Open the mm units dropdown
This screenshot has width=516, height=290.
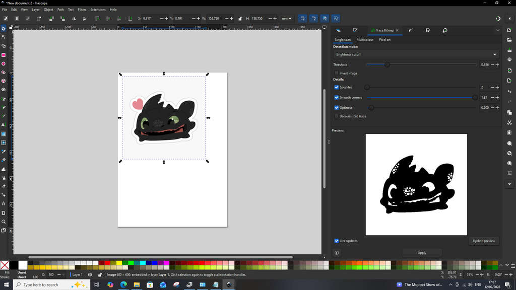(287, 19)
